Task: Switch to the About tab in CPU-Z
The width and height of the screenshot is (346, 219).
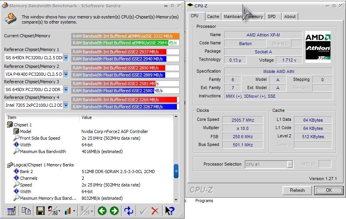Action: point(290,16)
